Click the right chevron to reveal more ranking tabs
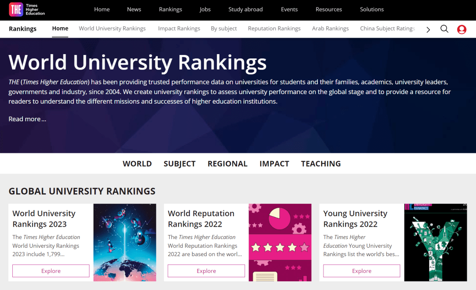Screen dimensions: 476x290 428,29
